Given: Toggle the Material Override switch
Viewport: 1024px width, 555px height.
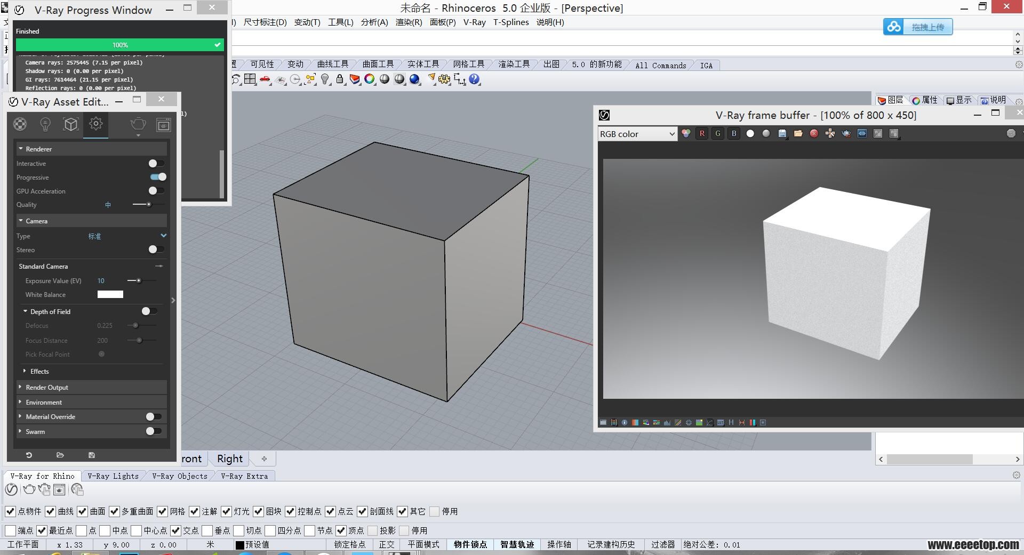Looking at the screenshot, I should [154, 416].
